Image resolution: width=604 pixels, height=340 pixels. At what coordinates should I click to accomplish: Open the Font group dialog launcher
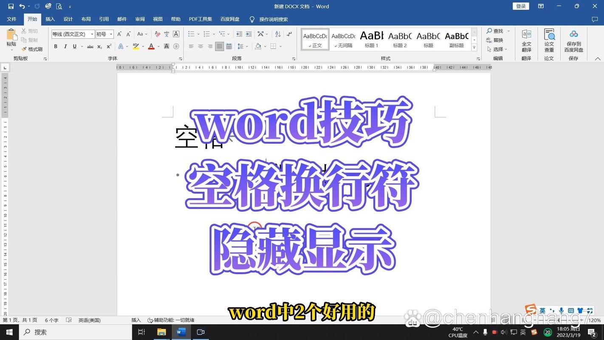point(181,59)
